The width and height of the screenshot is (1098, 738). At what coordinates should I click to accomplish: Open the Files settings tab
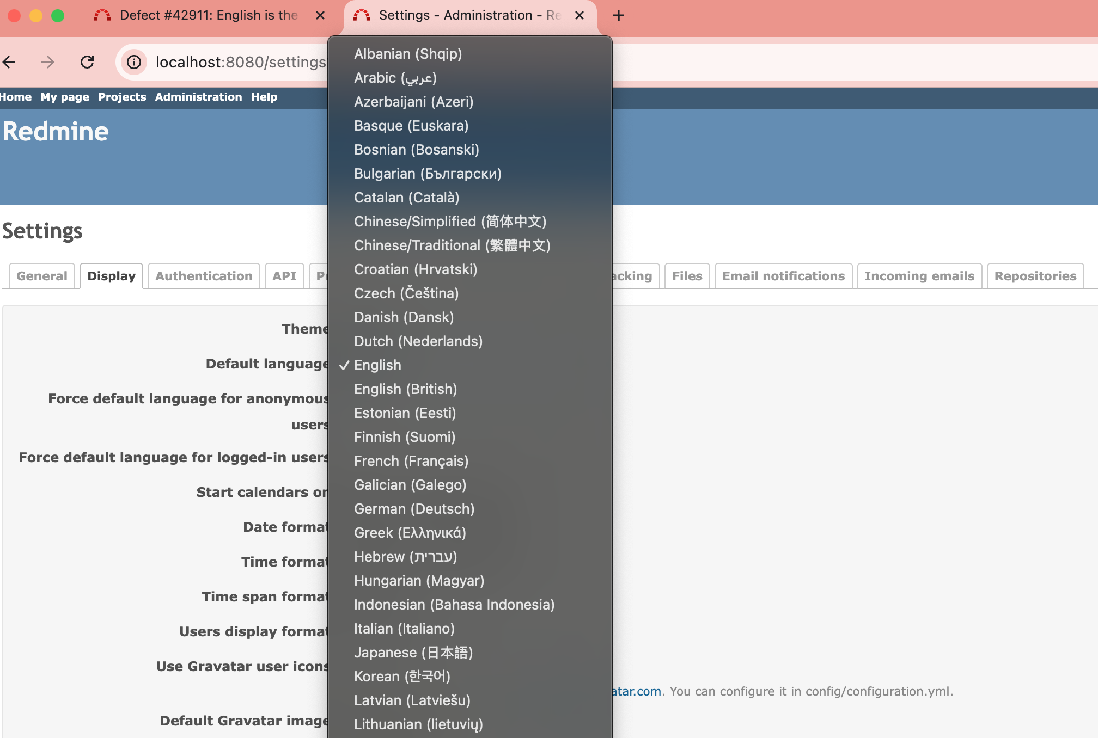[687, 276]
